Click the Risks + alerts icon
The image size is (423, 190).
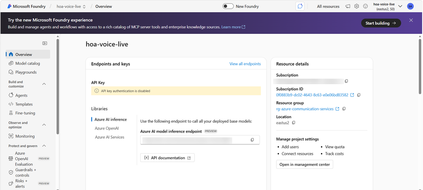pos(11,184)
